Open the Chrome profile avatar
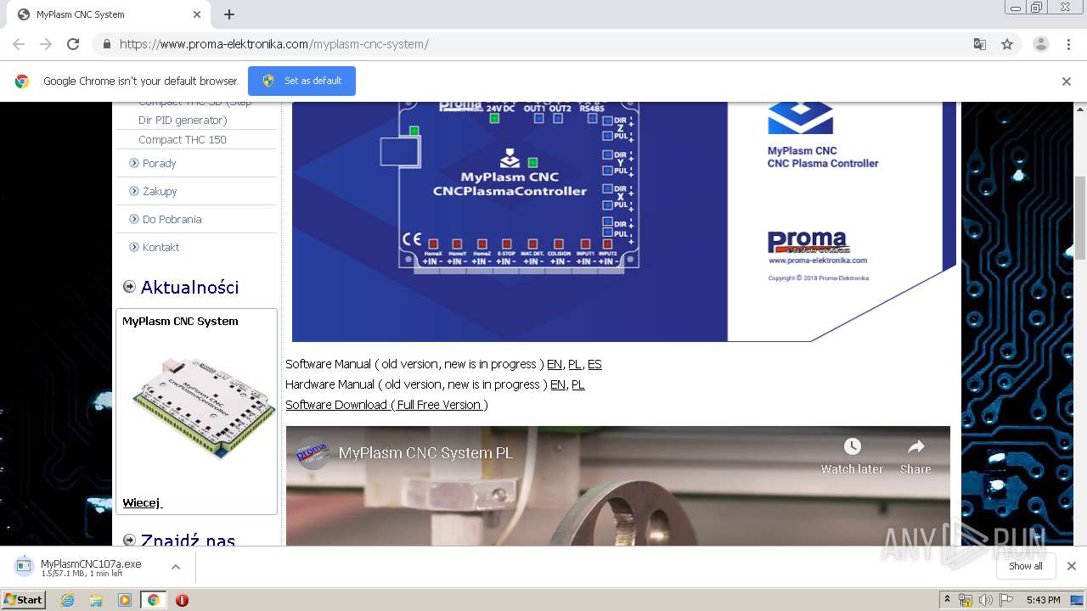This screenshot has width=1087, height=611. pos(1040,44)
